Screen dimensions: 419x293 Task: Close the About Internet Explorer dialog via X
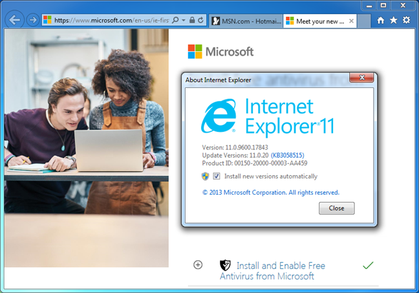[x=361, y=77]
